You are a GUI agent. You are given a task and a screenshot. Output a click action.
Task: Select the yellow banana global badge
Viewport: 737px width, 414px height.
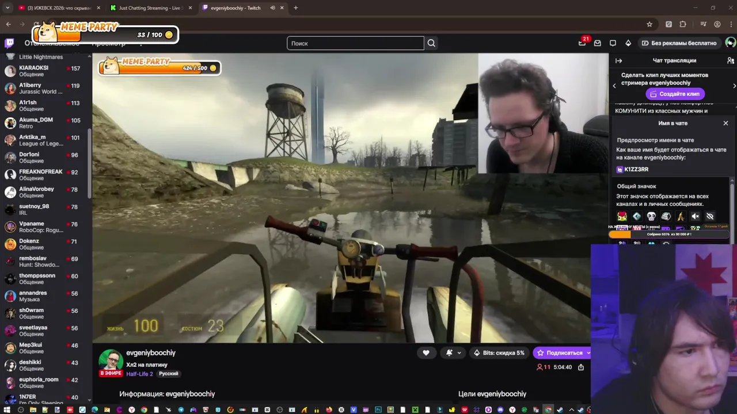[681, 216]
